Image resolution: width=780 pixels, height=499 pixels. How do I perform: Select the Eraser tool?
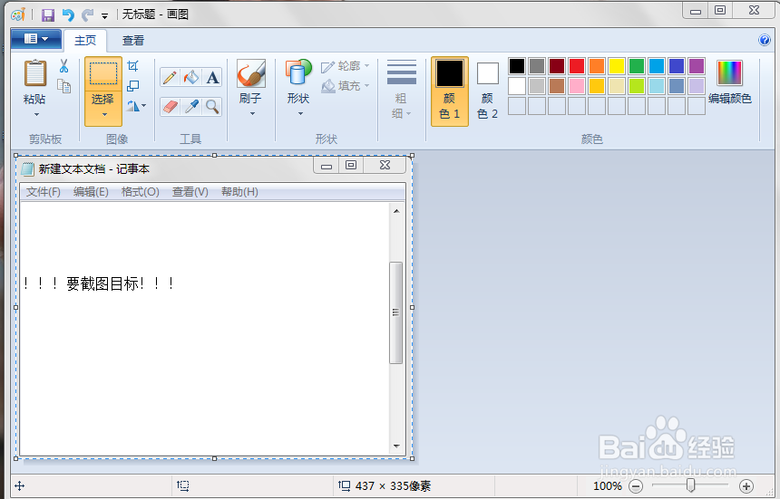click(171, 106)
